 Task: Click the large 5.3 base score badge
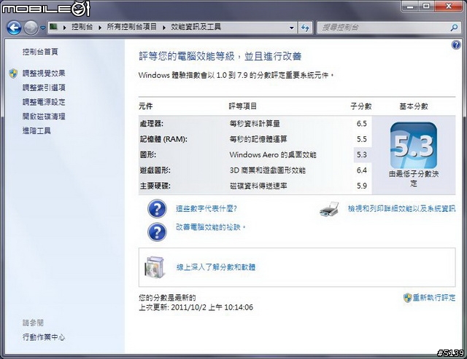pyautogui.click(x=414, y=146)
